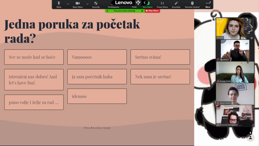Open the Annotate pencil tool

176,4
